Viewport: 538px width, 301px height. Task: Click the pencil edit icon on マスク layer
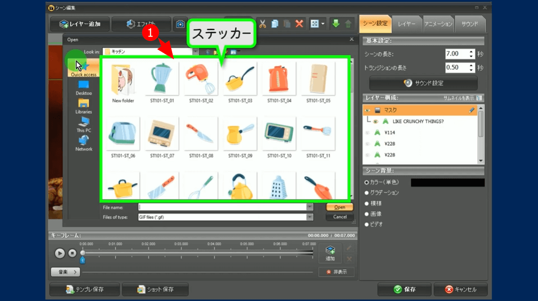point(472,110)
